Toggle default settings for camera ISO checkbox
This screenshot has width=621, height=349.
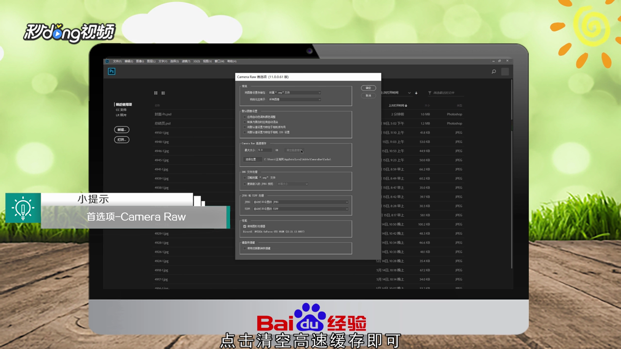245,132
